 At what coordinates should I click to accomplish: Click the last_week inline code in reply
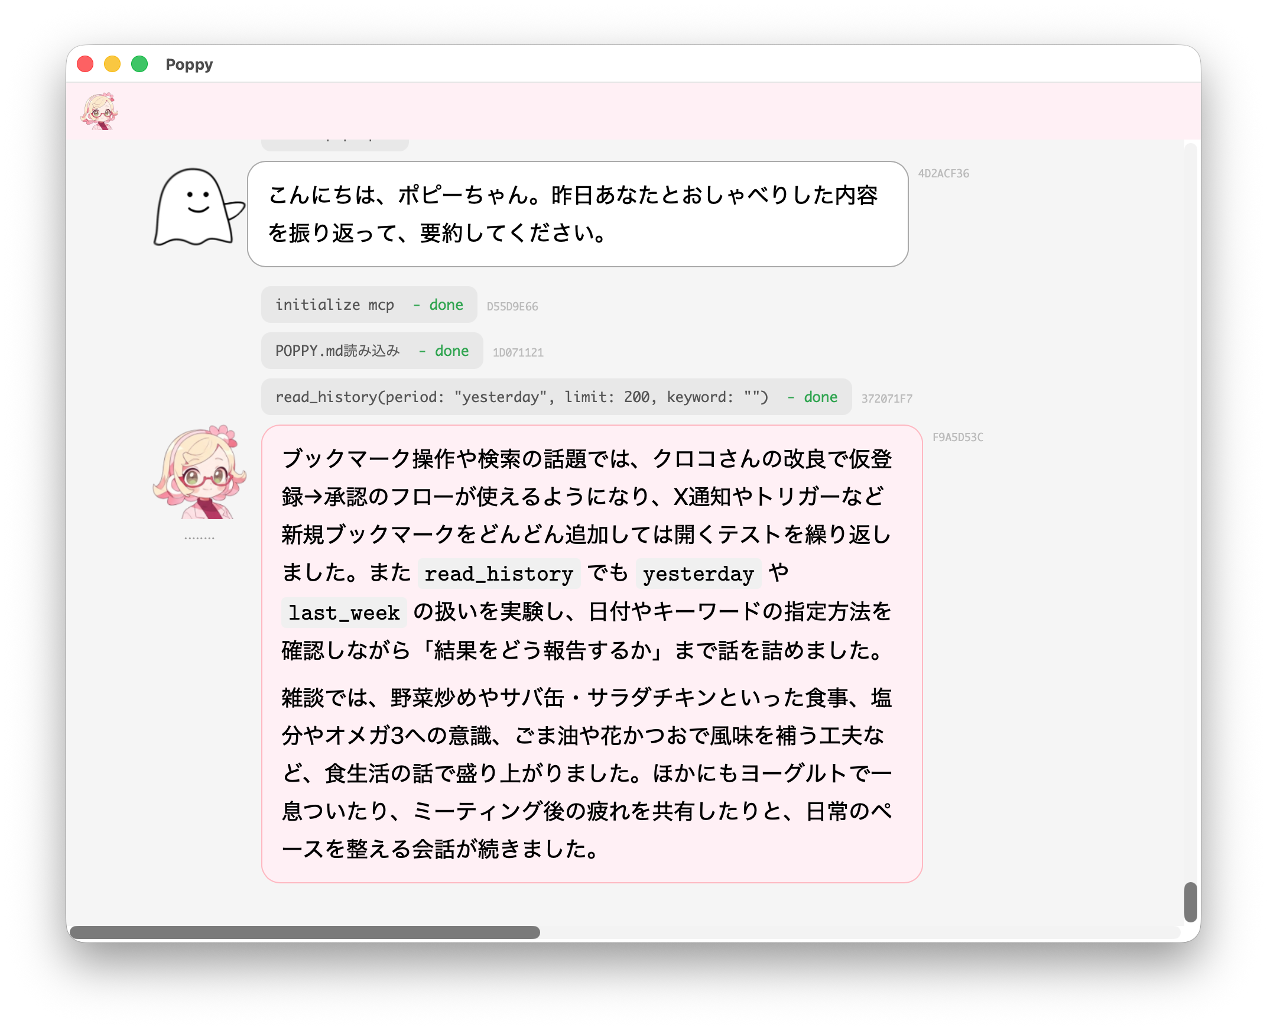[344, 613]
